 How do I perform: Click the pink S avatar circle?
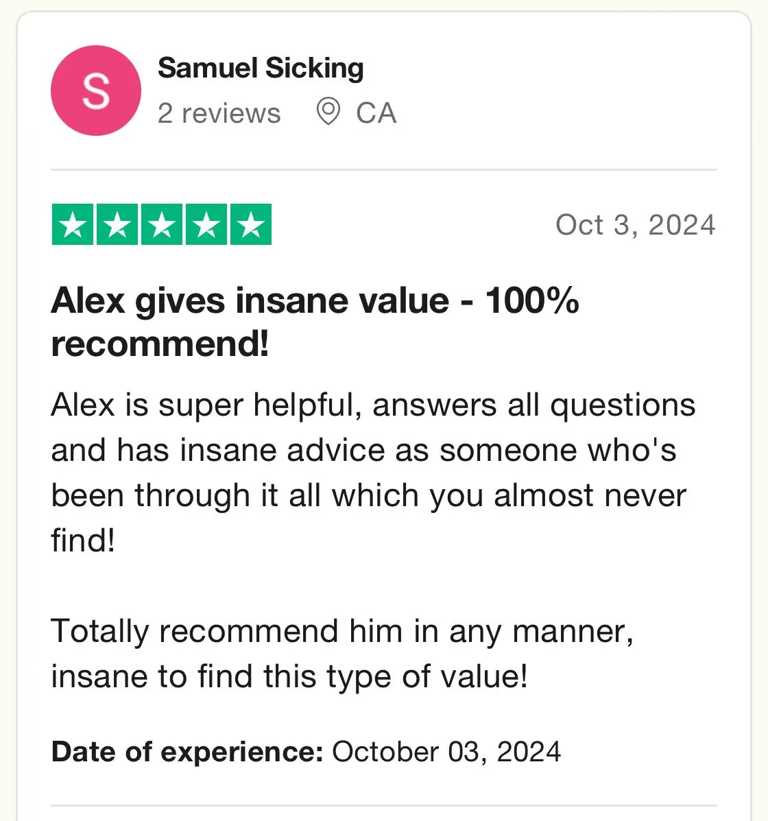[x=96, y=91]
